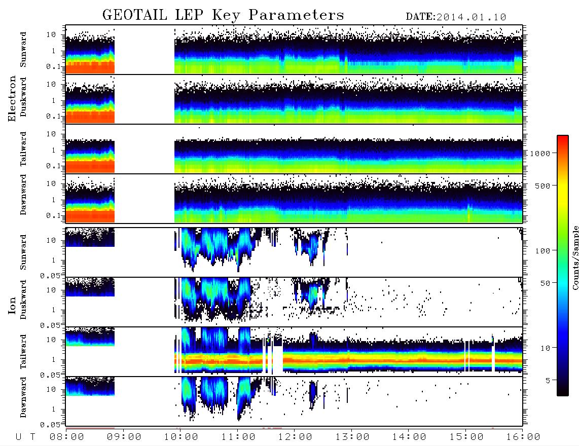Image resolution: width=579 pixels, height=446 pixels.
Task: Click the 14:00 time axis label
Action: 409,437
